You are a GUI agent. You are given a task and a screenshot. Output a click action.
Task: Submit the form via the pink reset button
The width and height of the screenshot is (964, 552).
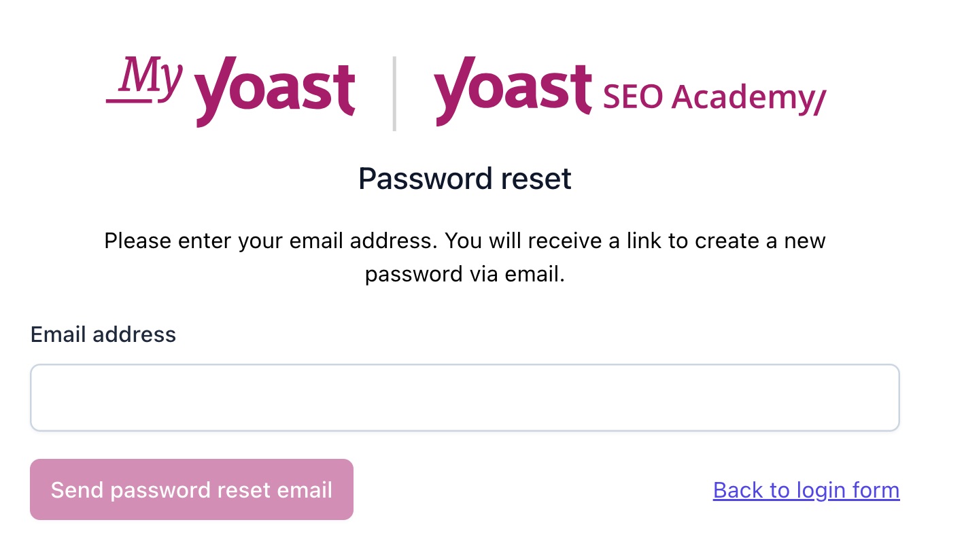192,489
